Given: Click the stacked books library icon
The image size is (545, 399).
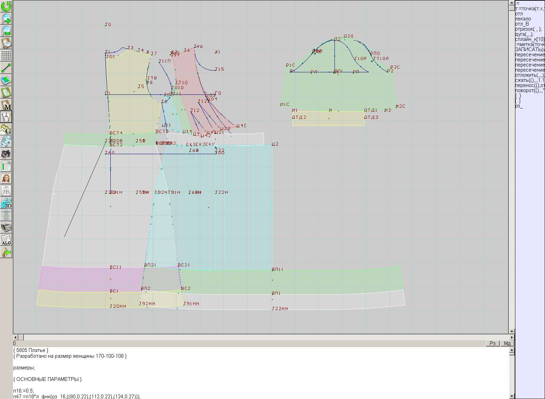Looking at the screenshot, I should 6,227.
